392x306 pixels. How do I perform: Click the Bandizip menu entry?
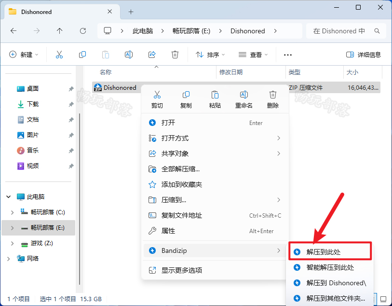tap(215, 250)
